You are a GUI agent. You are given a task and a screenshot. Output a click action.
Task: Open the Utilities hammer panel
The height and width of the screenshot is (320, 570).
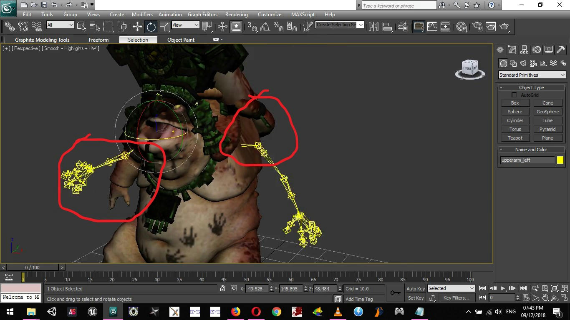pos(561,50)
